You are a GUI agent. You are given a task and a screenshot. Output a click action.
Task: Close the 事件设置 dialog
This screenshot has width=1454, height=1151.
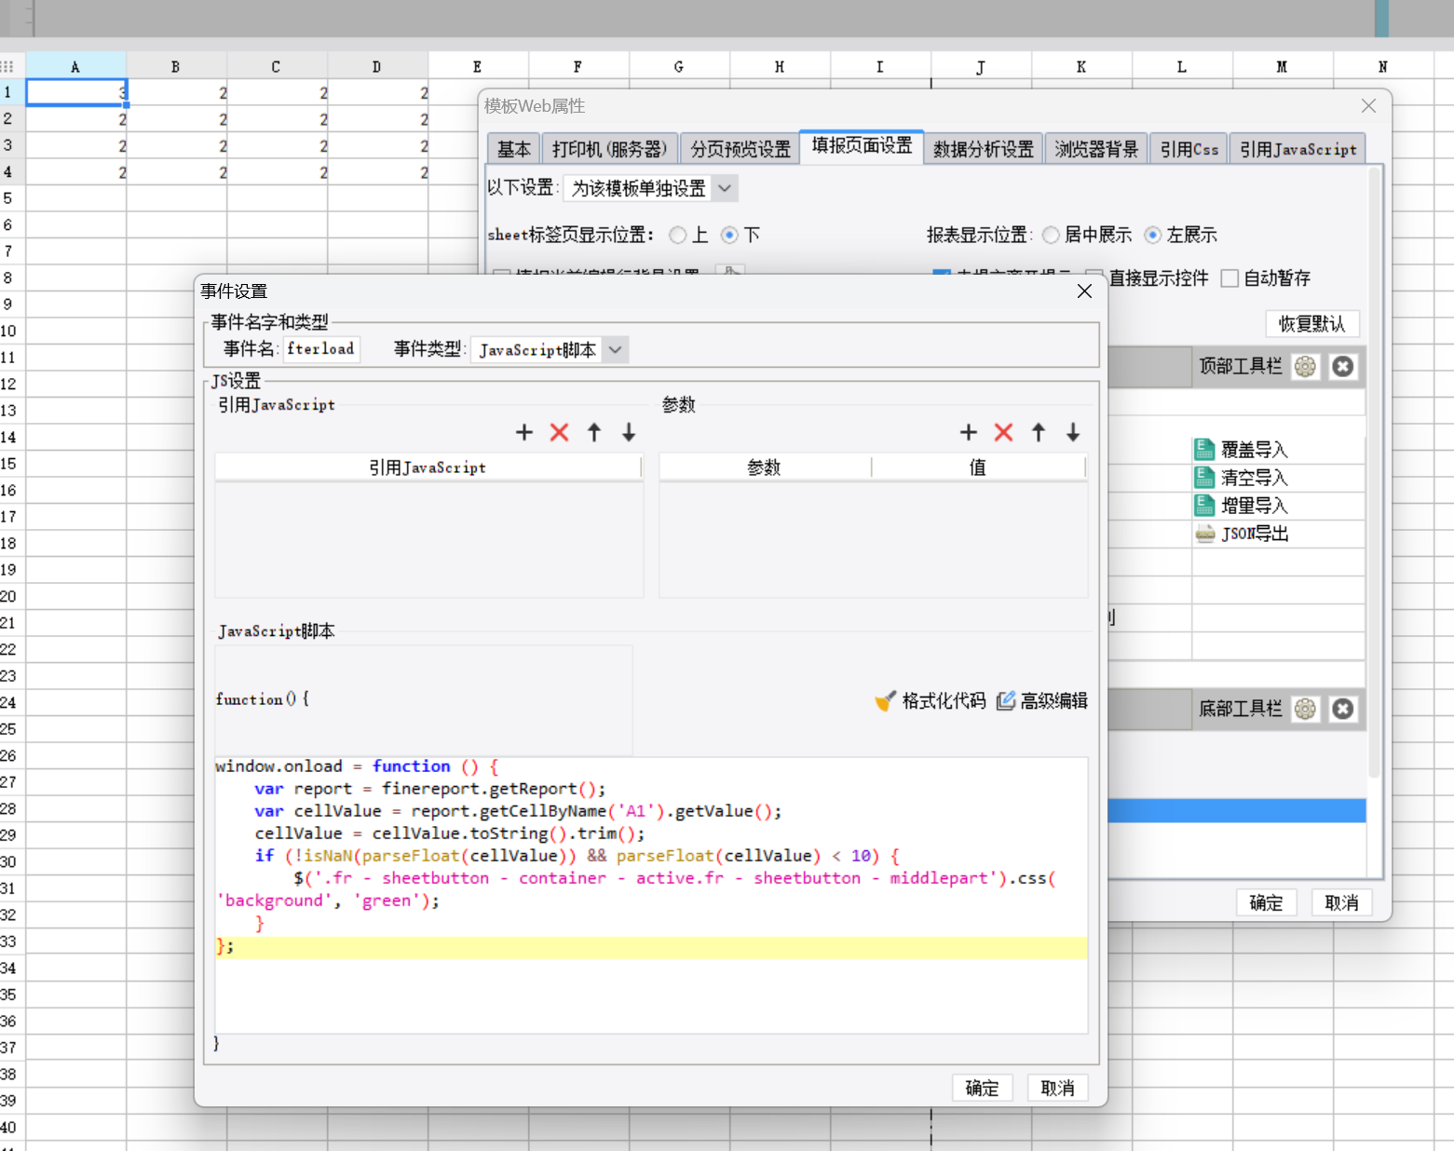coord(1084,291)
